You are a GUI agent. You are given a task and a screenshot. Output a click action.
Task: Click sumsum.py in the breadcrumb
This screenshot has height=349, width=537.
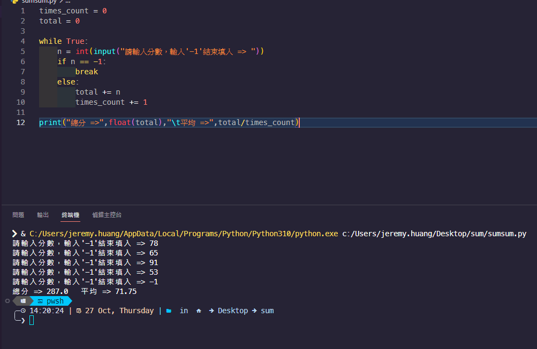(x=39, y=2)
